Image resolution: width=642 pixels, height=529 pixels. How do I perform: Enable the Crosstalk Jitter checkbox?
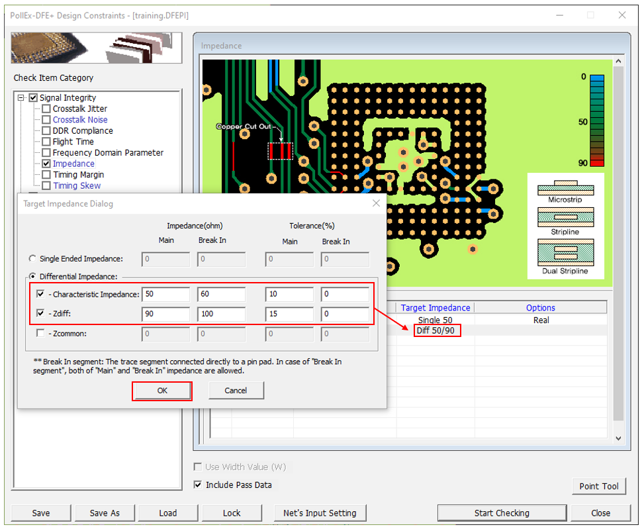pos(46,109)
